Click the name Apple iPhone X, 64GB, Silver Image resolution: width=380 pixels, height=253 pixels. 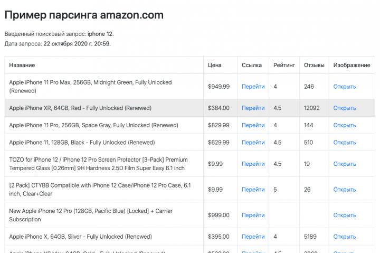click(80, 237)
